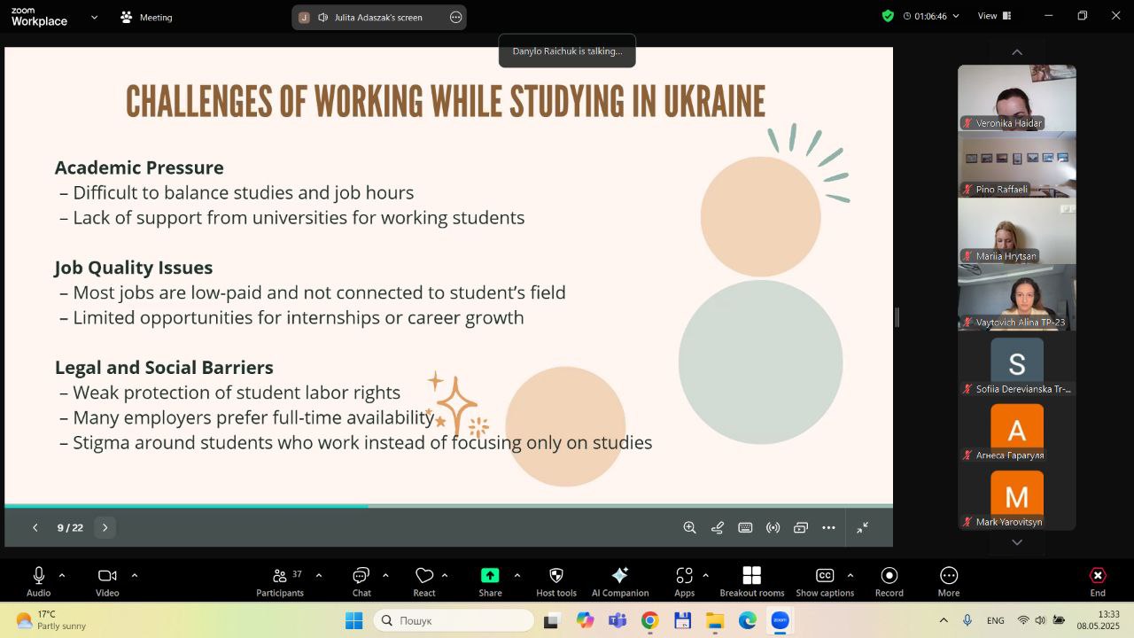This screenshot has width=1134, height=638.
Task: Click the live broadcast icon in slide toolbar
Action: [773, 527]
